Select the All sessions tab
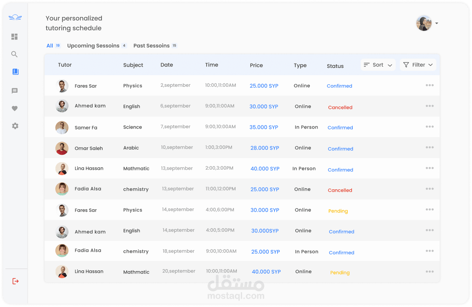This screenshot has width=472, height=307. (50, 46)
